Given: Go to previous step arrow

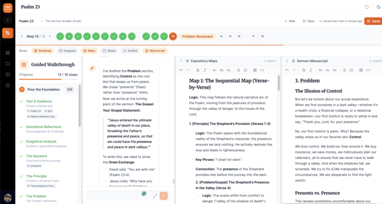Looking at the screenshot, I should point(22,36).
